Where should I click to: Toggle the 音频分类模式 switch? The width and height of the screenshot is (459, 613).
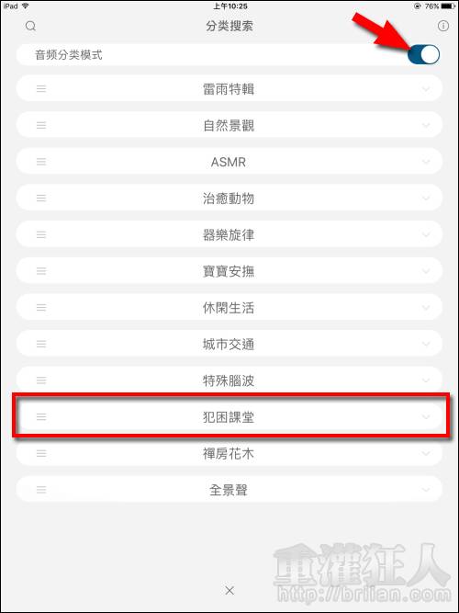423,54
